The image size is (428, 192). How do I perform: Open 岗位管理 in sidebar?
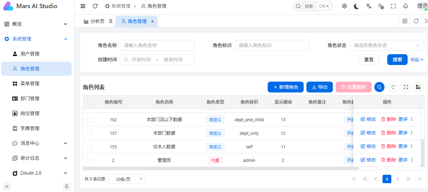(x=36, y=113)
